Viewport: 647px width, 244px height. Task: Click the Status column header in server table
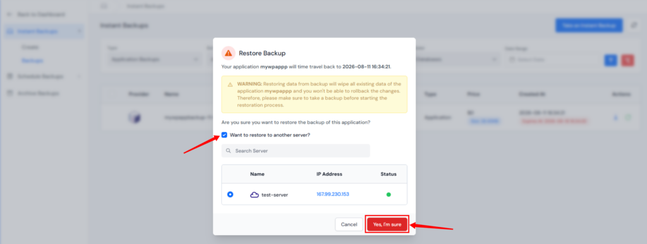389,174
